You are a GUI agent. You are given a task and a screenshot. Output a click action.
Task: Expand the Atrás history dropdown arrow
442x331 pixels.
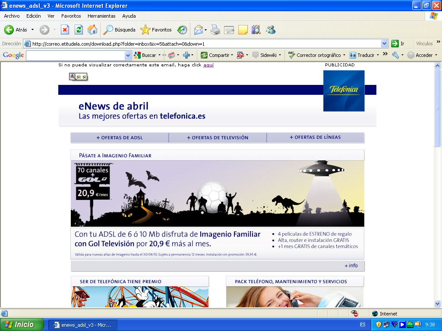point(32,30)
